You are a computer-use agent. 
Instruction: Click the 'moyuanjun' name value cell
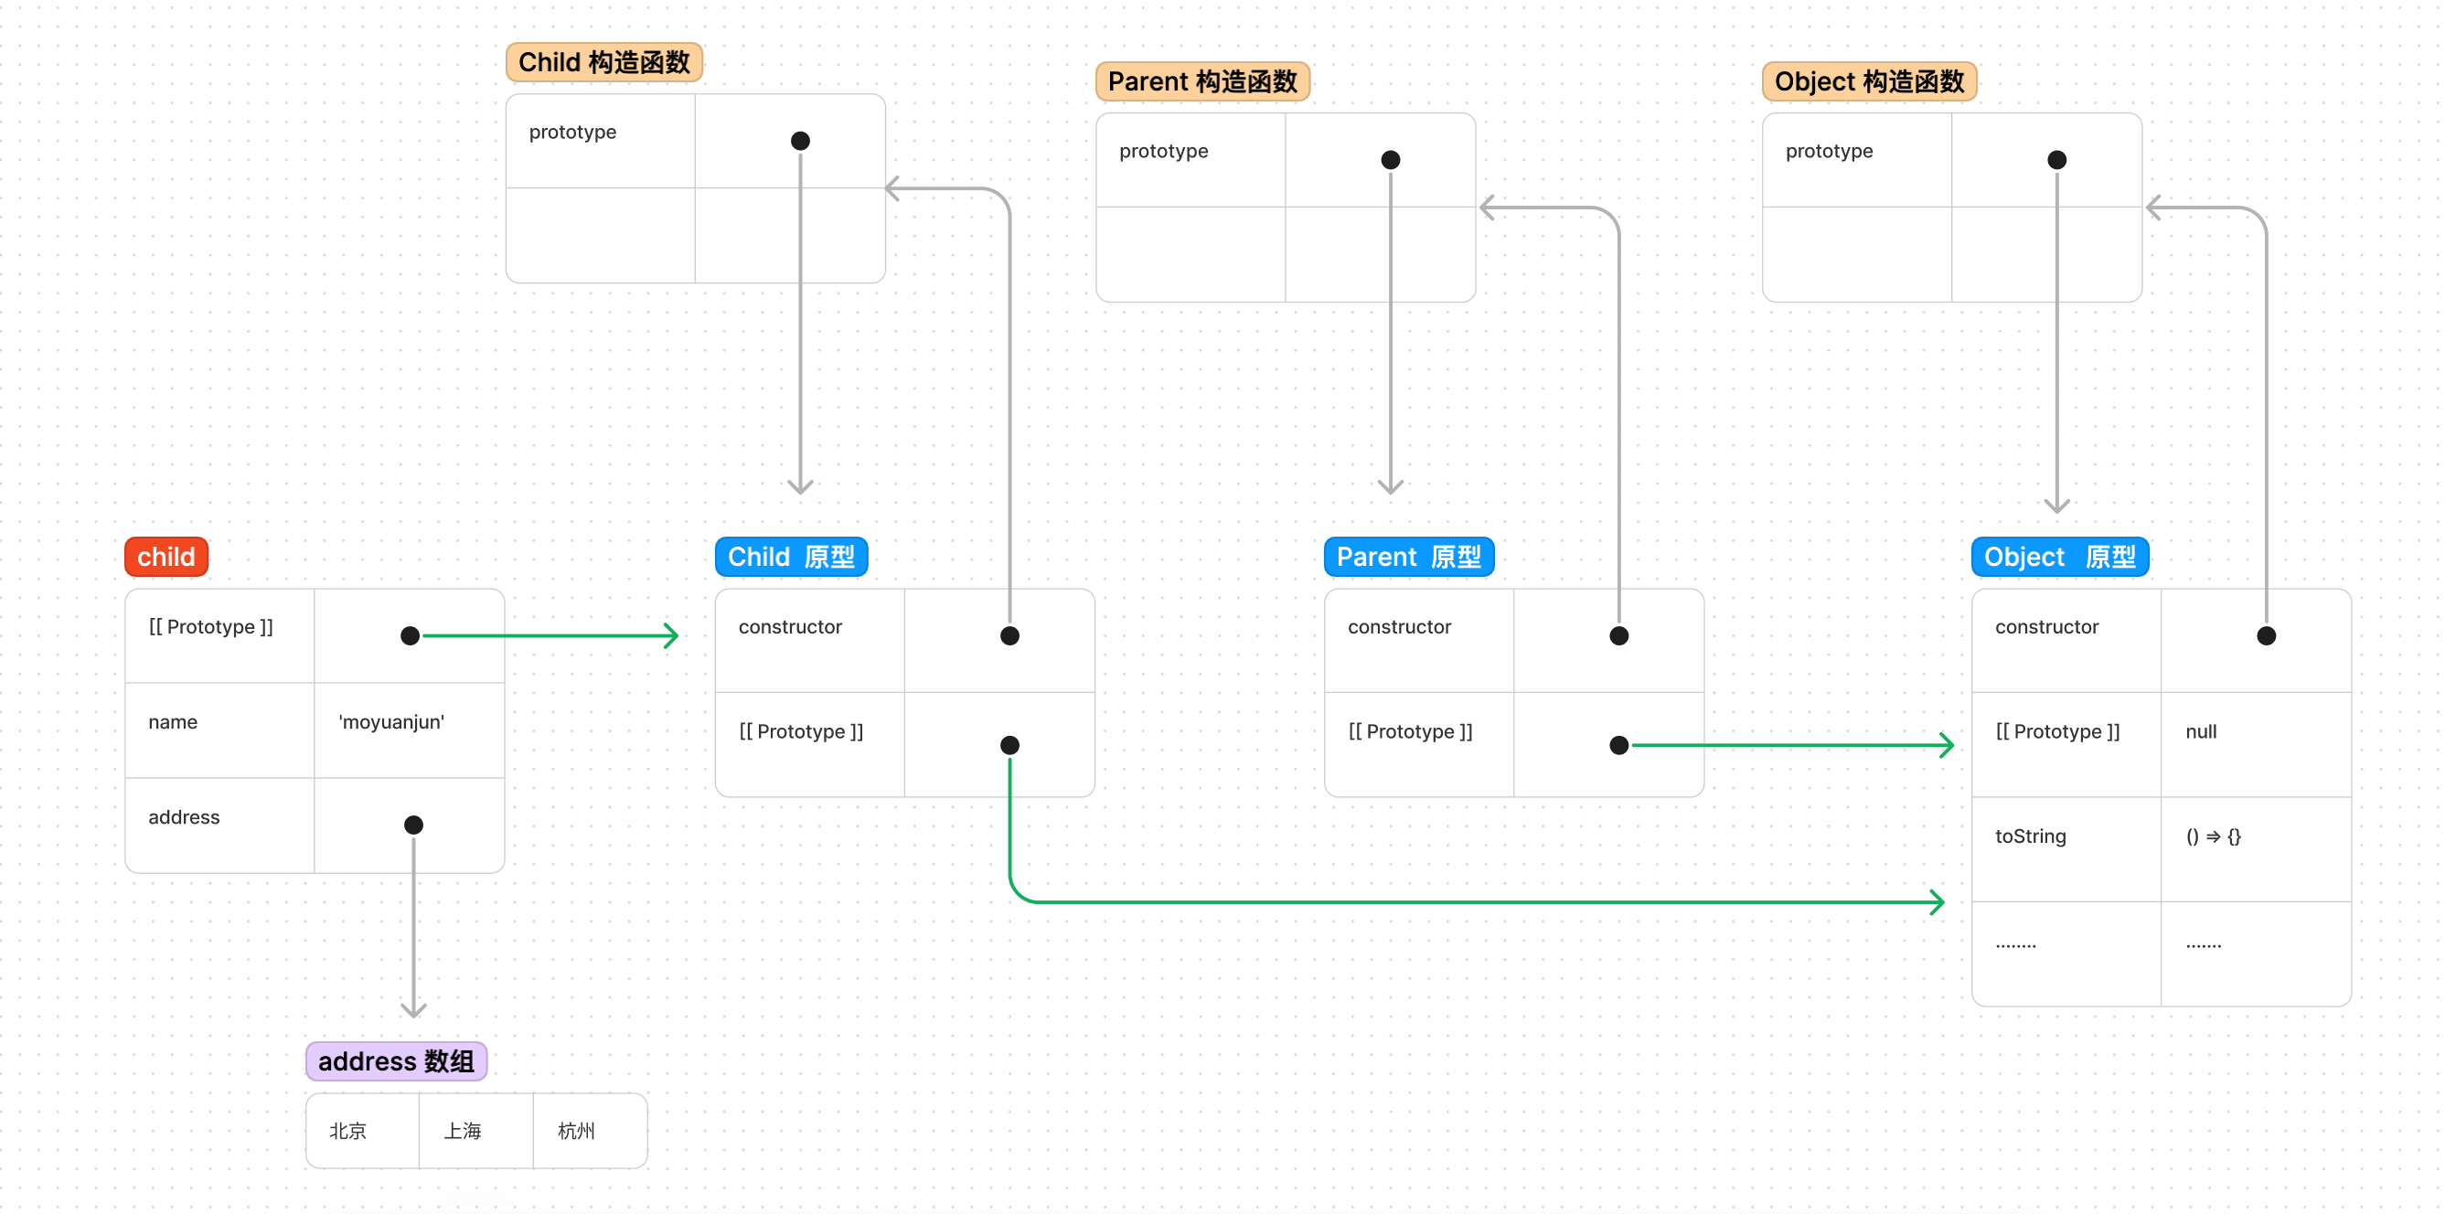pos(391,722)
